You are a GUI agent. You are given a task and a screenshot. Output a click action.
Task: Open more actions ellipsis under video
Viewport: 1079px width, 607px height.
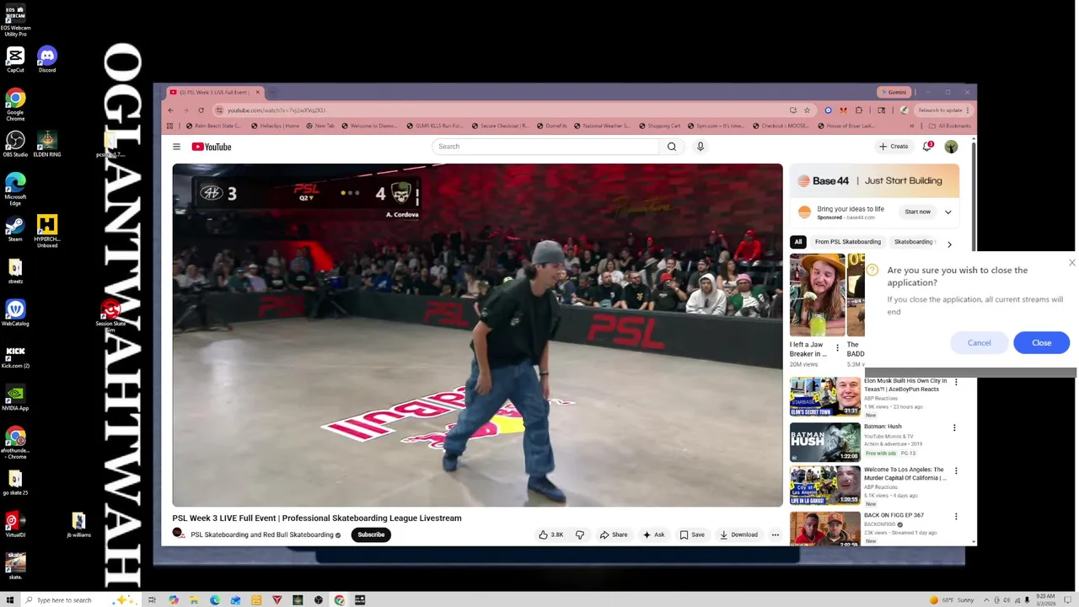(775, 534)
